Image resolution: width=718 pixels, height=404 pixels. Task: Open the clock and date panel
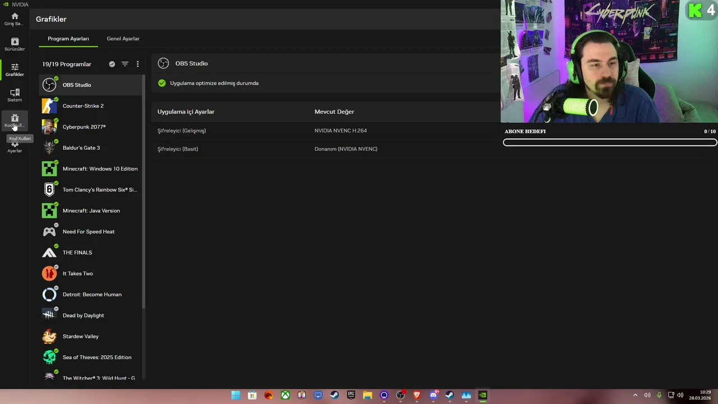[x=701, y=395]
